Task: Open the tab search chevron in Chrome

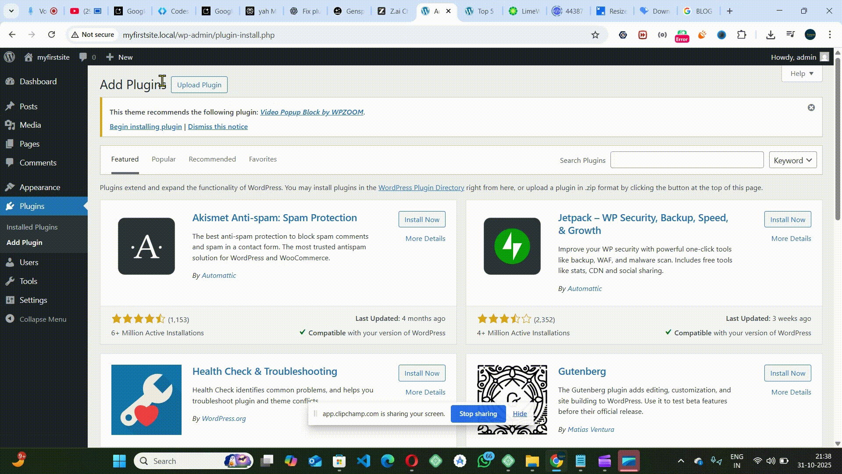Action: point(11,11)
